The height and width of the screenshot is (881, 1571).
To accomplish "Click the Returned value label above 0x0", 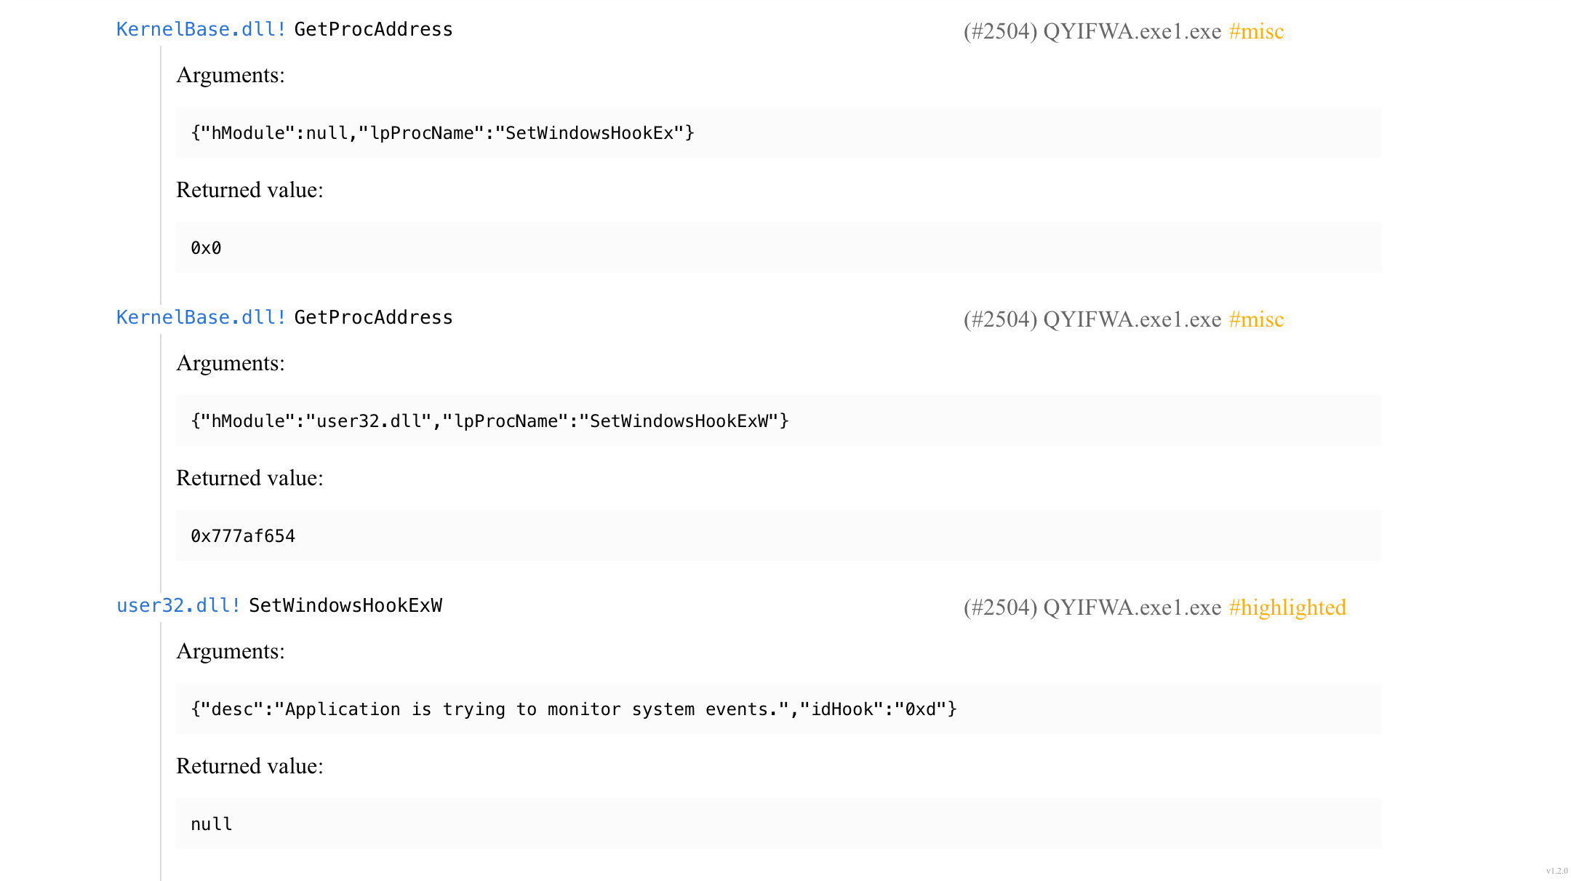I will click(x=249, y=190).
